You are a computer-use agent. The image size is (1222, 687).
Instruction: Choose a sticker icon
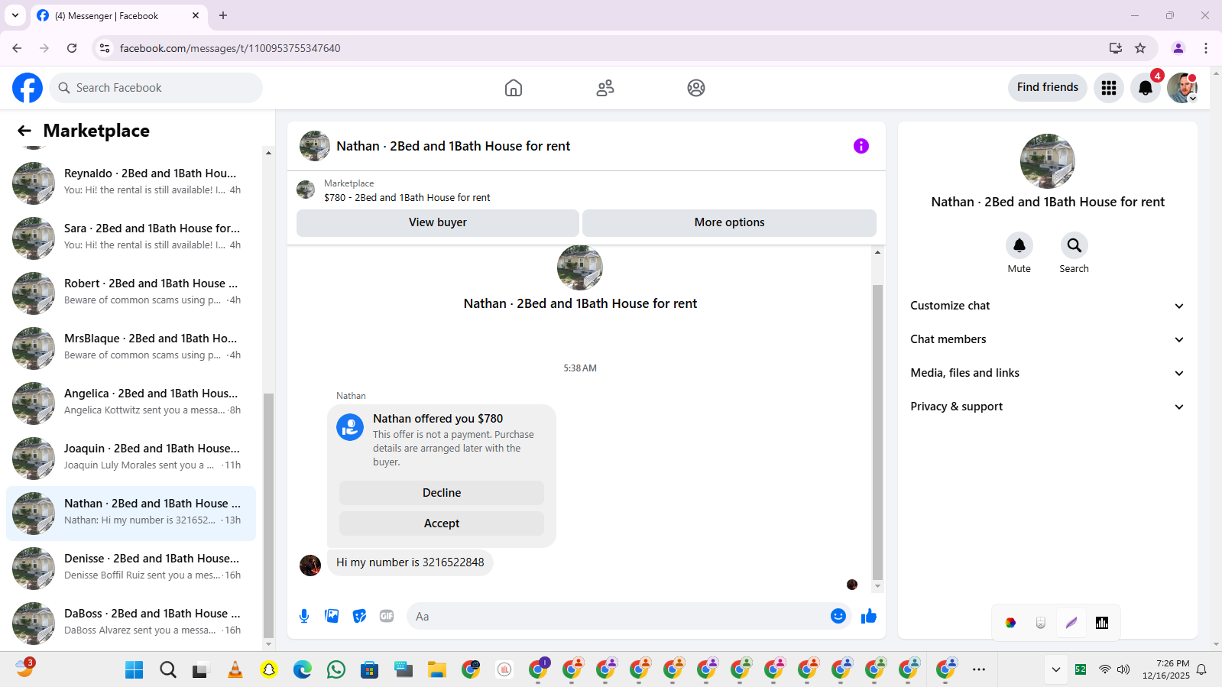tap(359, 616)
